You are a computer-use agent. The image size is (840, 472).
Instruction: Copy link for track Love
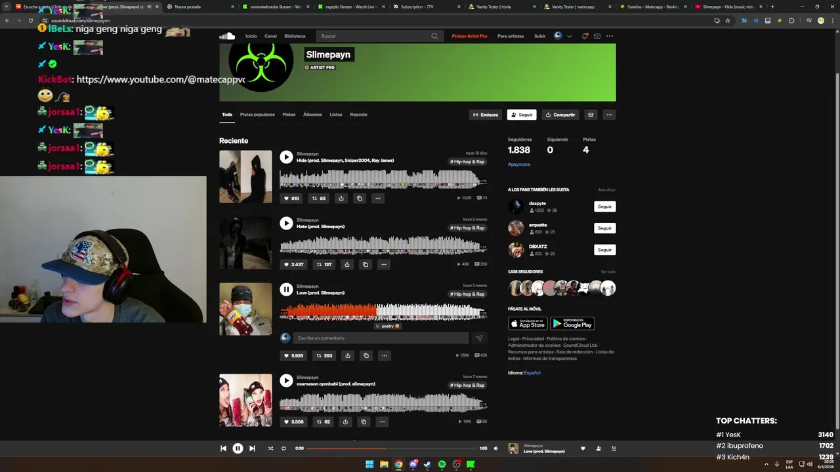tap(366, 355)
